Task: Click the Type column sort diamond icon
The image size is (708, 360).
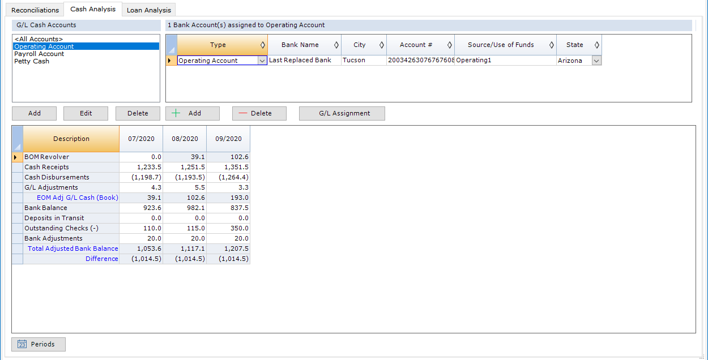Action: click(x=262, y=45)
